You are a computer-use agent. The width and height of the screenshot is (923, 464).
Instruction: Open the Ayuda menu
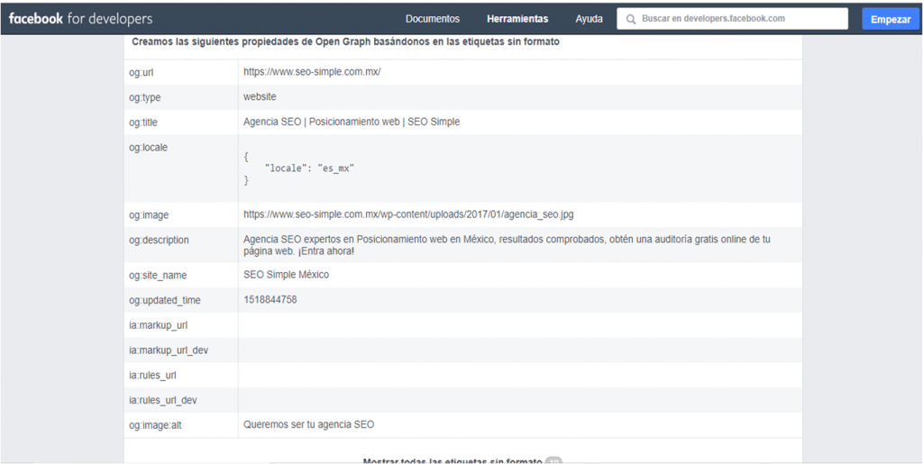(589, 19)
